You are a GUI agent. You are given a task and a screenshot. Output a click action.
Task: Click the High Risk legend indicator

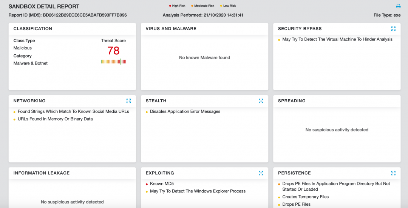coord(177,6)
